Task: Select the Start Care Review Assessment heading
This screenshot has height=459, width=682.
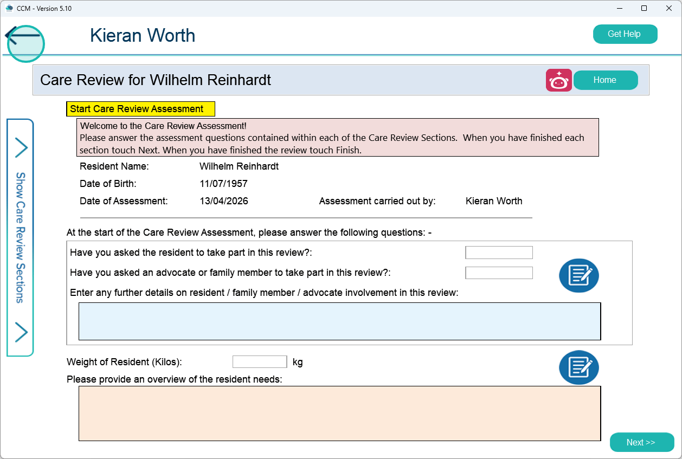Action: tap(140, 109)
